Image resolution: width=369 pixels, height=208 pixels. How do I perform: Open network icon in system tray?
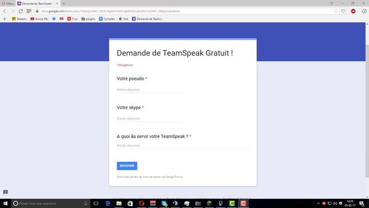(329, 203)
